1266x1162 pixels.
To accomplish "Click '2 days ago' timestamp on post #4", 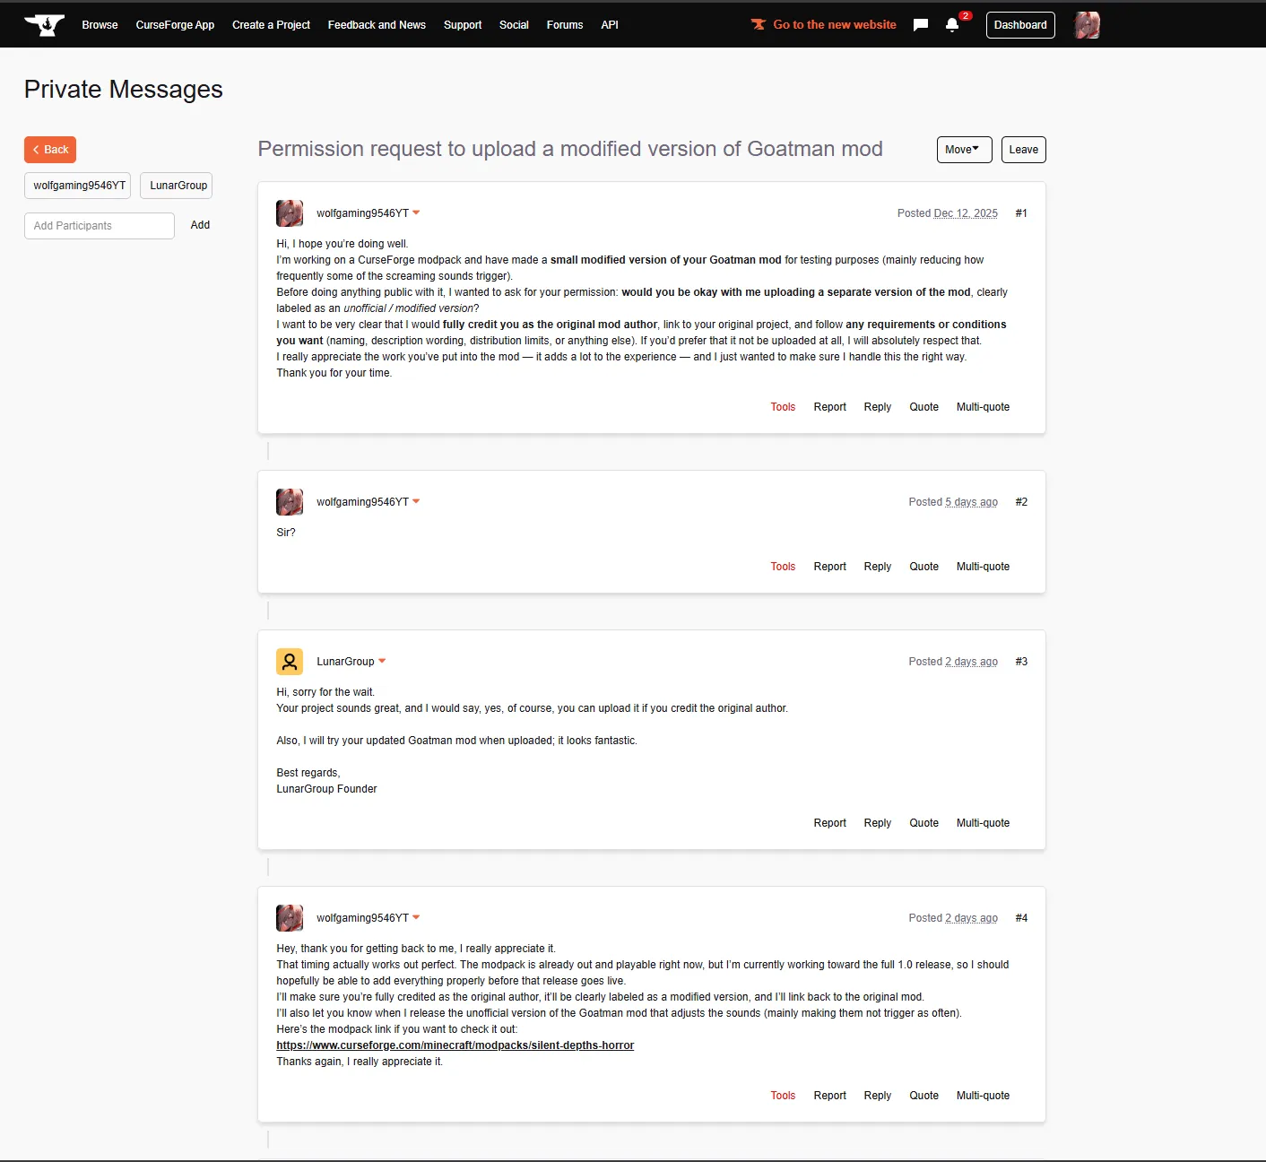I will tap(971, 918).
